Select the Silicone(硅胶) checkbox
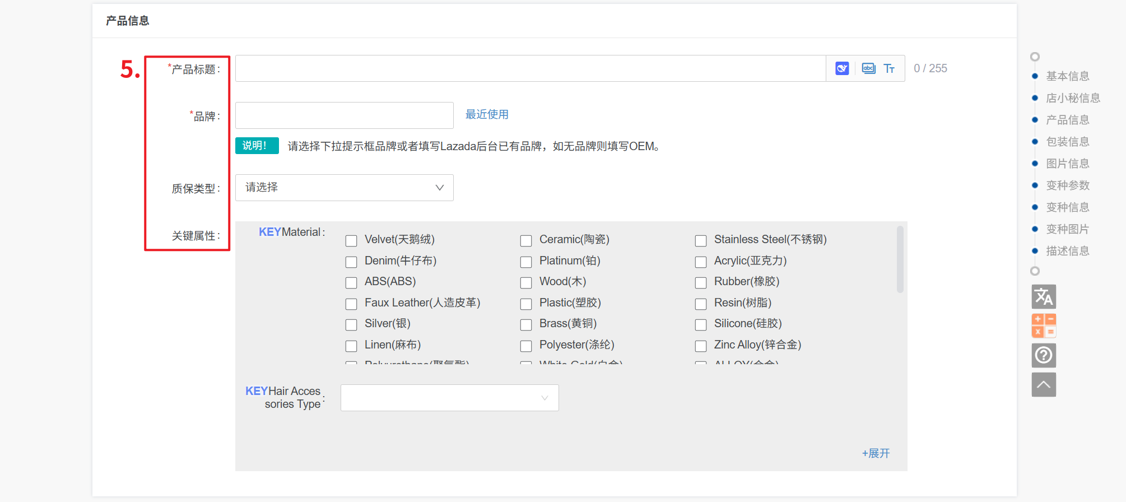The image size is (1126, 502). coord(701,325)
